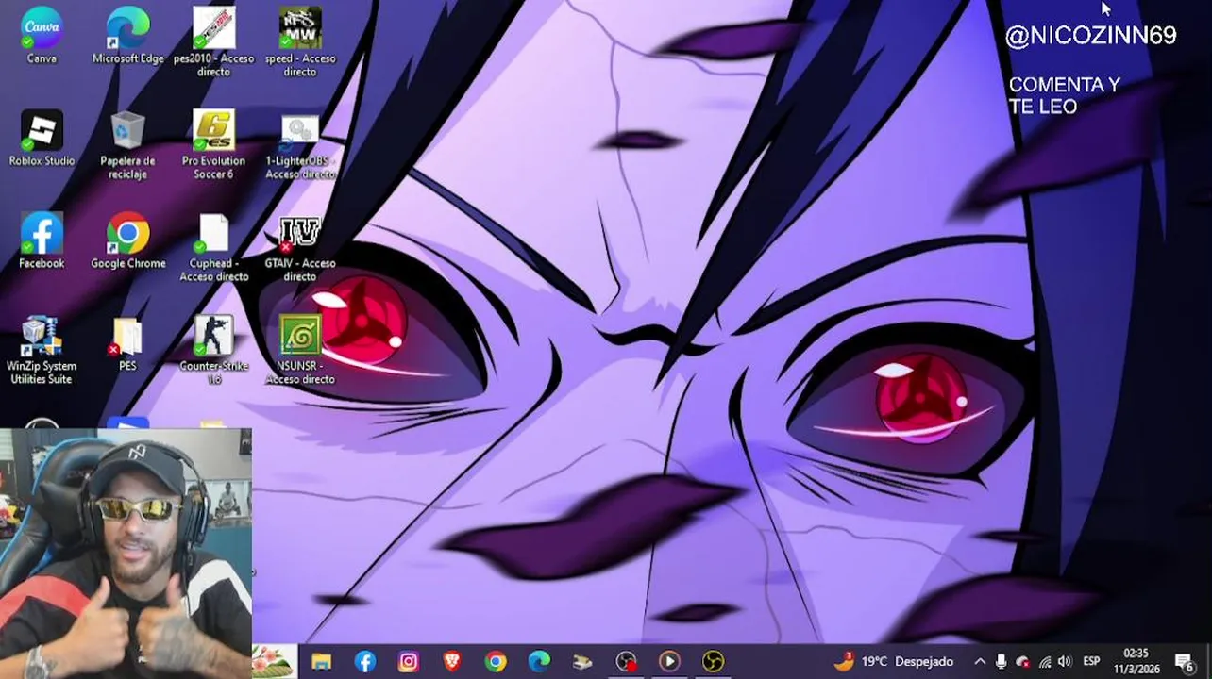Open Facebook from the taskbar
This screenshot has width=1212, height=679.
(365, 661)
